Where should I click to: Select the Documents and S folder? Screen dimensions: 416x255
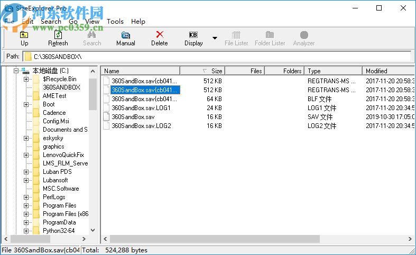coord(65,130)
